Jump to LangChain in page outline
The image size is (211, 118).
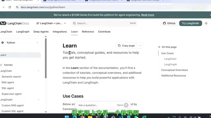[x=170, y=59]
